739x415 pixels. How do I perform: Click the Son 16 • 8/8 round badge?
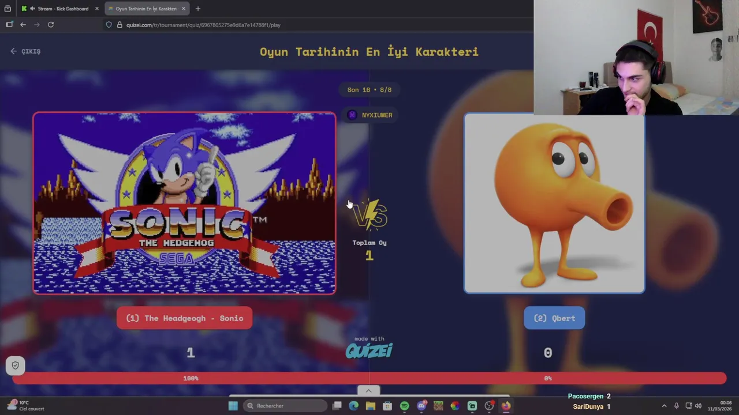tap(369, 90)
